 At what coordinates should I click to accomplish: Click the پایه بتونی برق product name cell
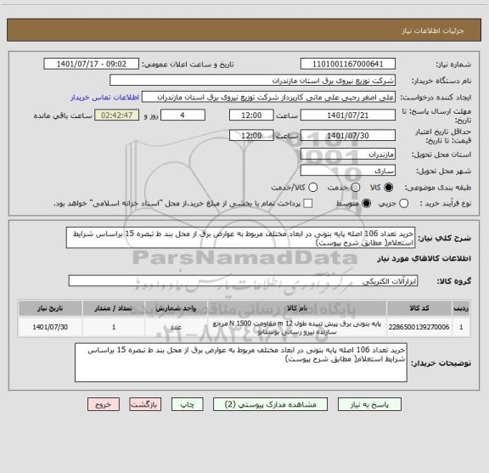[297, 327]
